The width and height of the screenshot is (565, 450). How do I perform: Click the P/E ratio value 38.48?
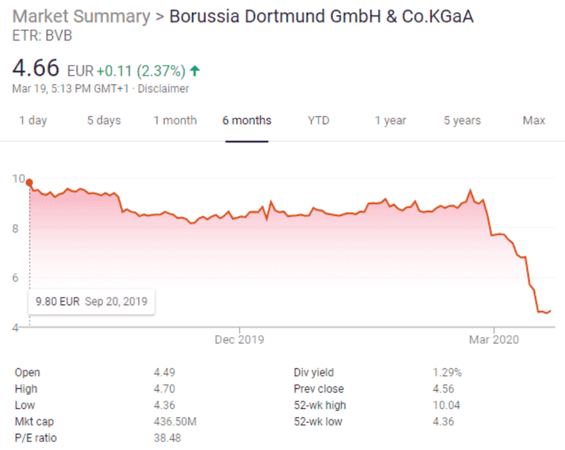167,438
